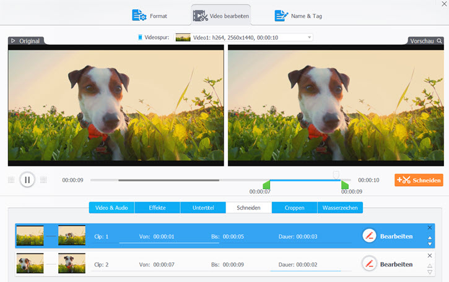The image size is (449, 282).
Task: Click the Name & Tag pencil icon
Action: (x=281, y=15)
